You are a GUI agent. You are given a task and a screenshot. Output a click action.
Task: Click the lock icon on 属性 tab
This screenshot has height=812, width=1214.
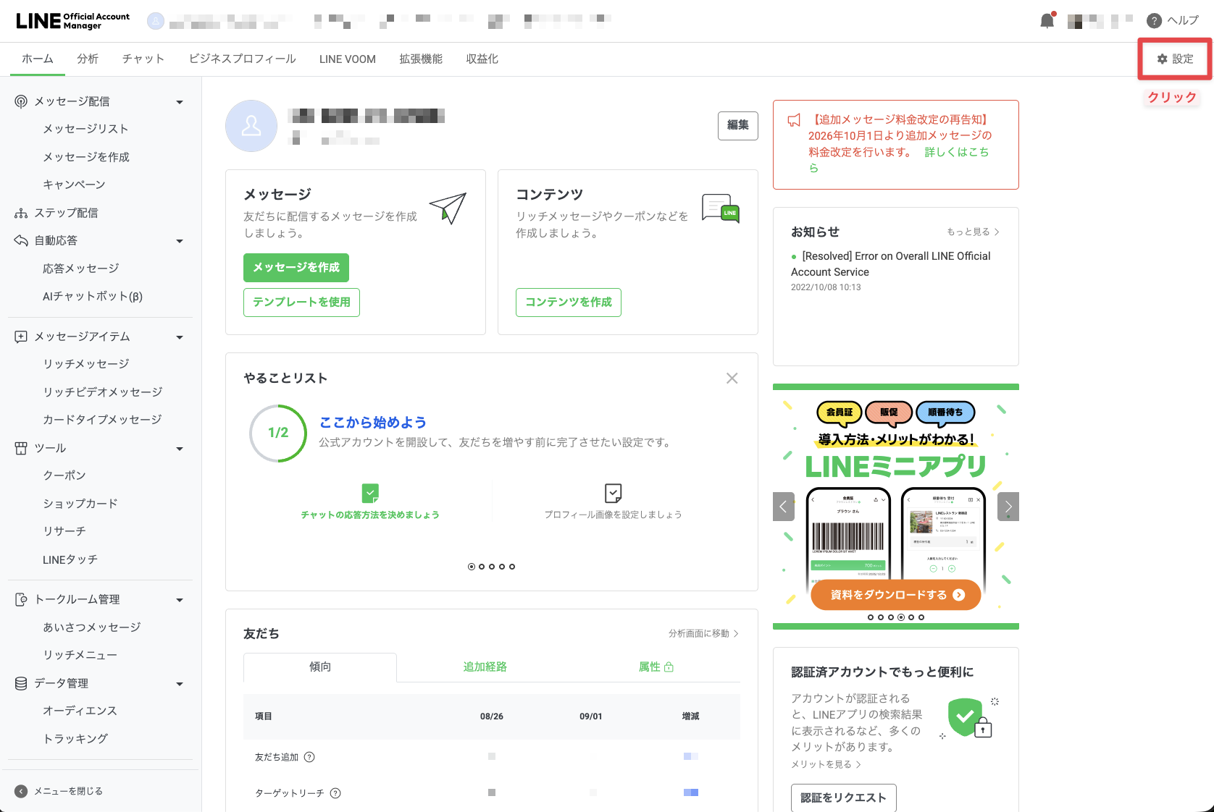coord(669,667)
